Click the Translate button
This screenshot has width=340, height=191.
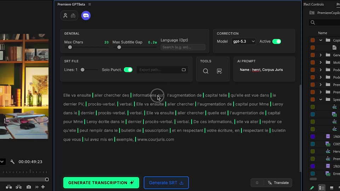click(278, 183)
